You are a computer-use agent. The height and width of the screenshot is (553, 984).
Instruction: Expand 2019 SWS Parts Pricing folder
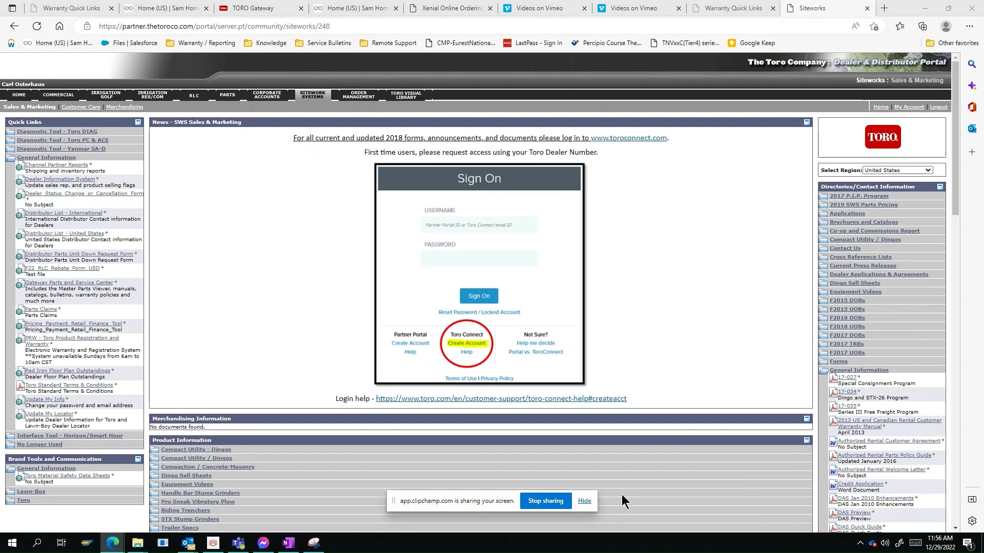coord(864,204)
